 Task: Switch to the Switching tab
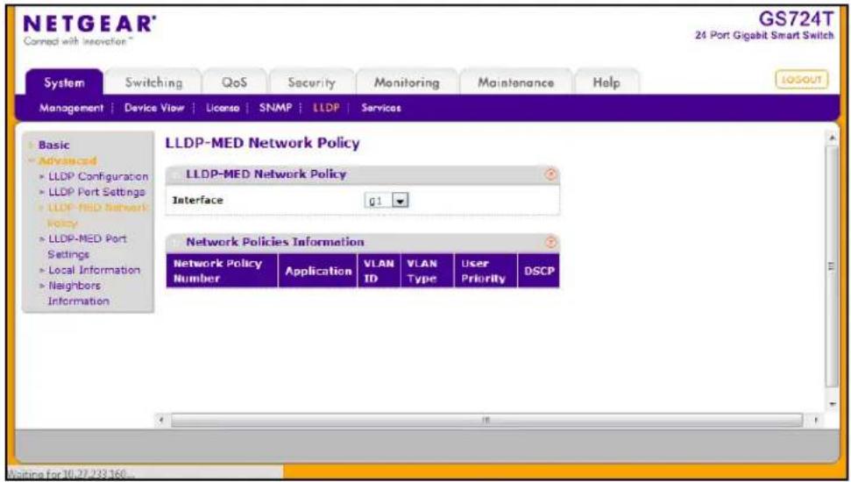(153, 83)
